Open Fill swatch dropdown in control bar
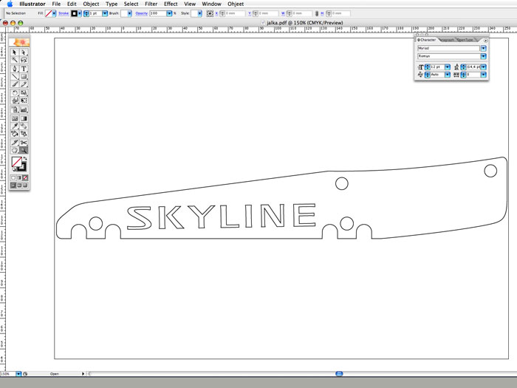 54,13
